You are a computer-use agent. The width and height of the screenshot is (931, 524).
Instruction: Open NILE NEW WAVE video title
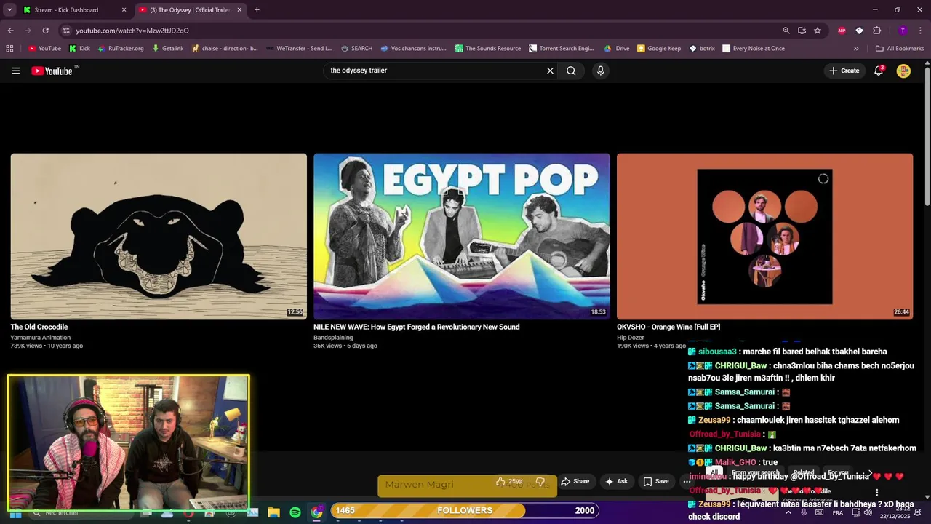(x=416, y=327)
